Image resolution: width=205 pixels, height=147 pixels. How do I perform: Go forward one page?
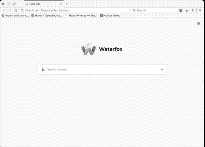coord(10,11)
